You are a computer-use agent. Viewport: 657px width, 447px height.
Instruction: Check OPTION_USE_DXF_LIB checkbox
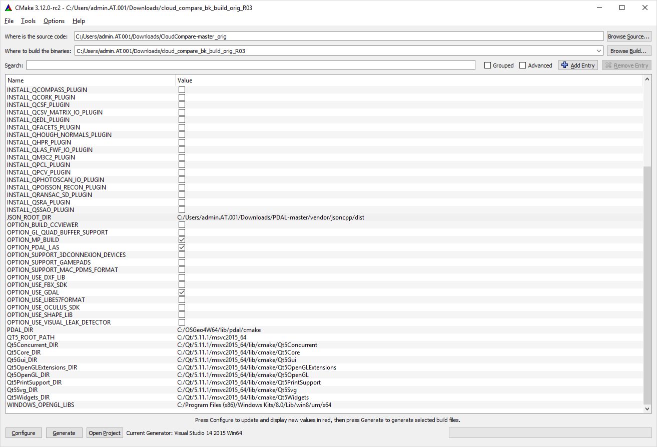tap(182, 277)
